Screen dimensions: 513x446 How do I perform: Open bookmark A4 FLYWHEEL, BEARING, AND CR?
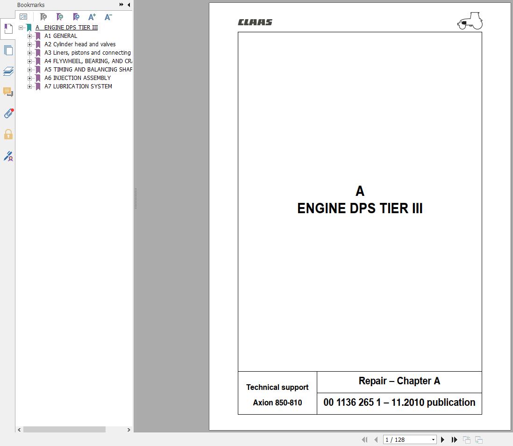point(88,61)
